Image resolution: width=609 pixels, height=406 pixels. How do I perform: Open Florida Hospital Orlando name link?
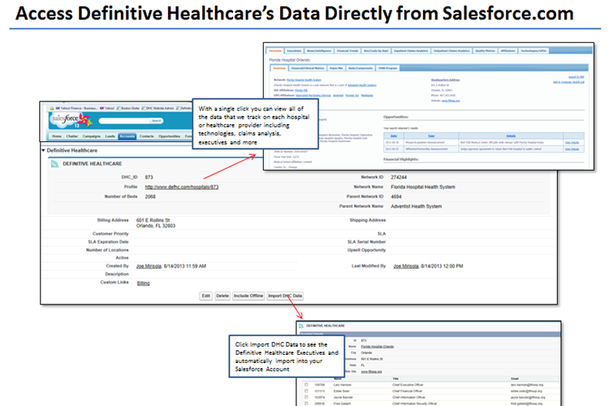[377, 347]
